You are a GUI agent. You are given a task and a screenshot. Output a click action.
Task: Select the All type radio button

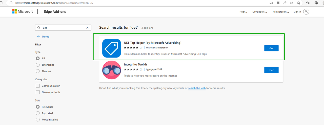coord(38,58)
